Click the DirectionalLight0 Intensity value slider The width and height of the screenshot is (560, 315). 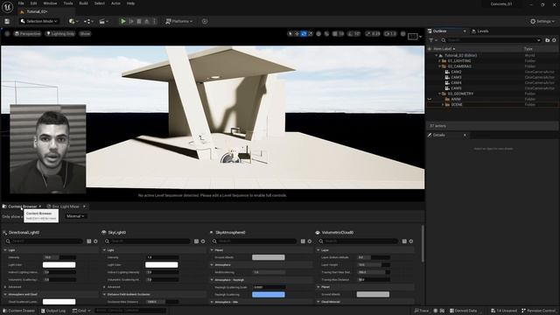59,257
